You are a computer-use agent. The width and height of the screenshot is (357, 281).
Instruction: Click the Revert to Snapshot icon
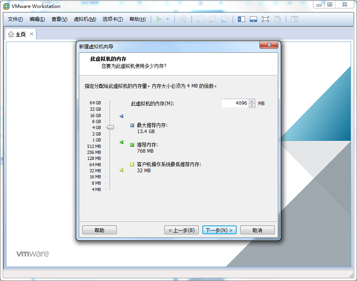(212, 19)
